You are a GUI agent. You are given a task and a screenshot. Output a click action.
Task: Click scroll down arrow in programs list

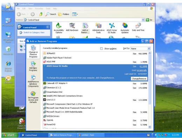coord(149,127)
